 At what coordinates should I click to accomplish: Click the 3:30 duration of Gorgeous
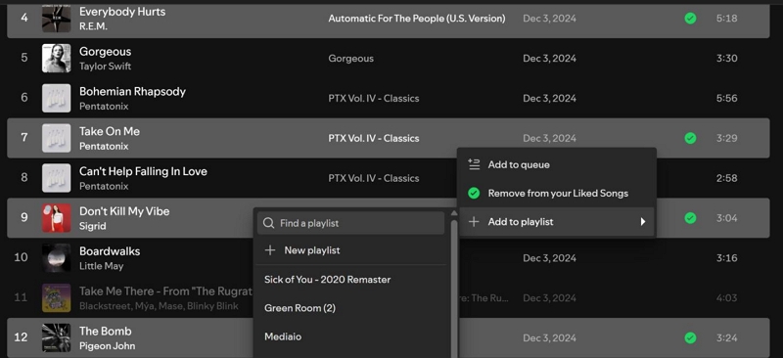[726, 59]
